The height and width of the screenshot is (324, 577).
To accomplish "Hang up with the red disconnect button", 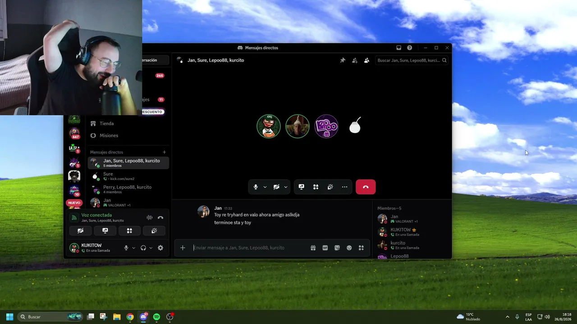I will (x=366, y=187).
